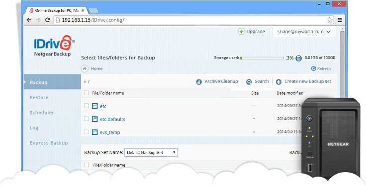The width and height of the screenshot is (366, 186).
Task: Click the etc folder icon
Action: click(x=94, y=106)
